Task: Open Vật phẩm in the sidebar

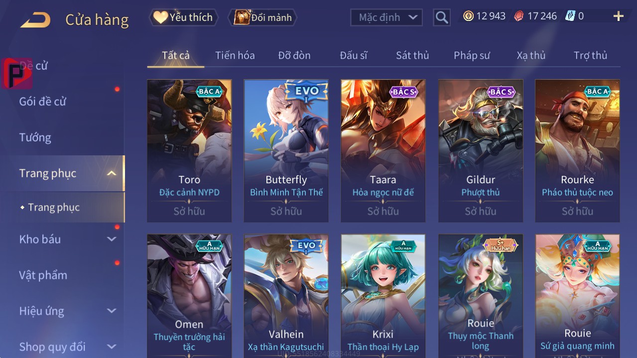Action: 43,275
